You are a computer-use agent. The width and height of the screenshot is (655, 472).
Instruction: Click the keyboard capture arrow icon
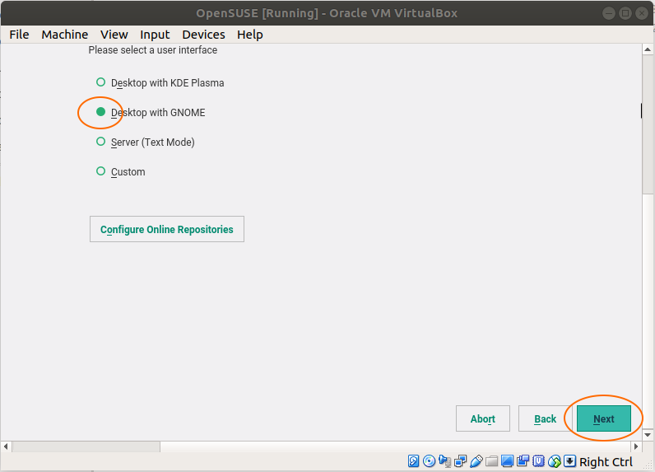tap(569, 461)
